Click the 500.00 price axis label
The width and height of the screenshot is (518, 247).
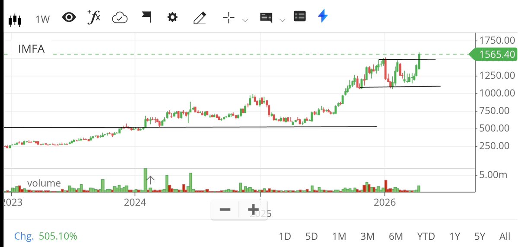[x=494, y=128]
